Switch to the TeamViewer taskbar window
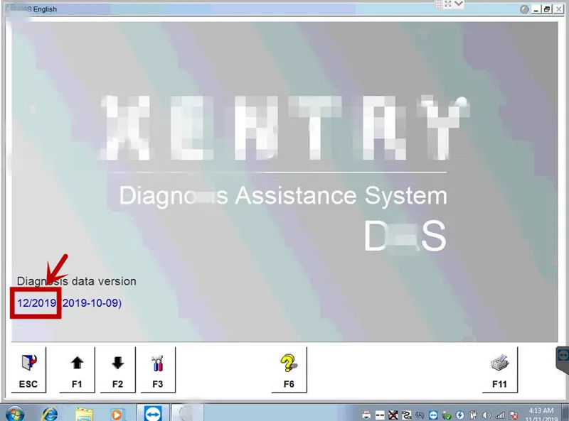Viewport: 569px width, 421px height. click(x=153, y=413)
